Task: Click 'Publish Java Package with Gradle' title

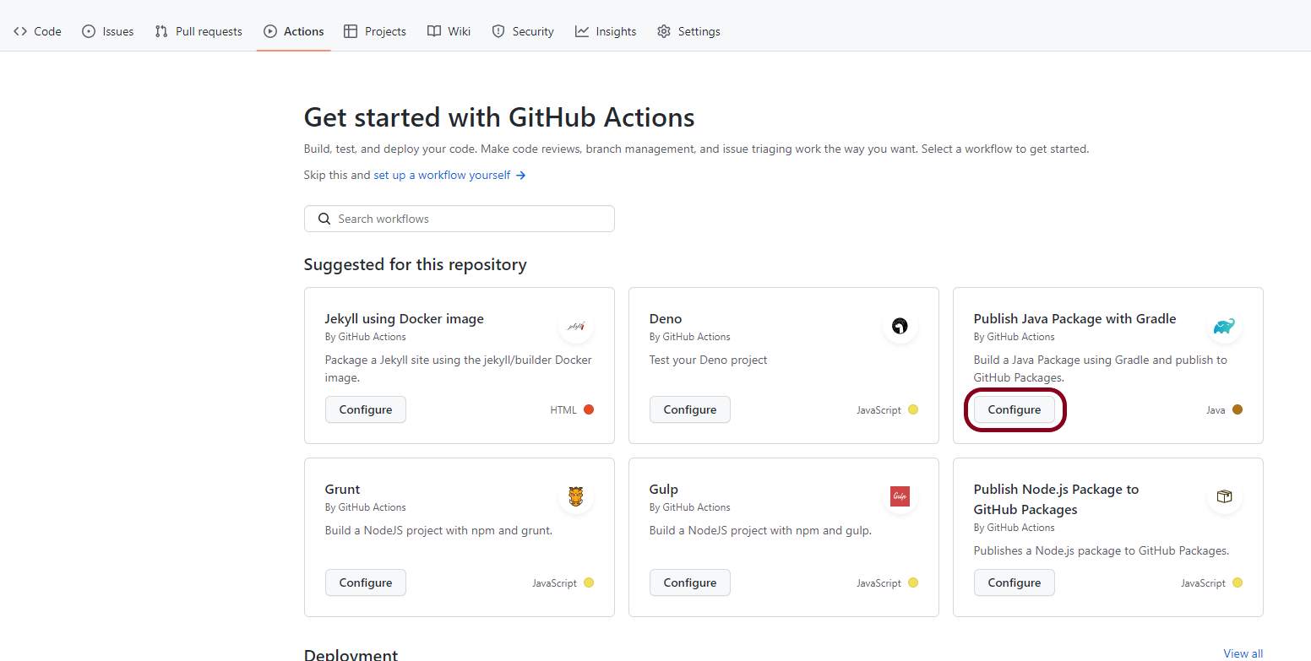Action: [x=1074, y=318]
